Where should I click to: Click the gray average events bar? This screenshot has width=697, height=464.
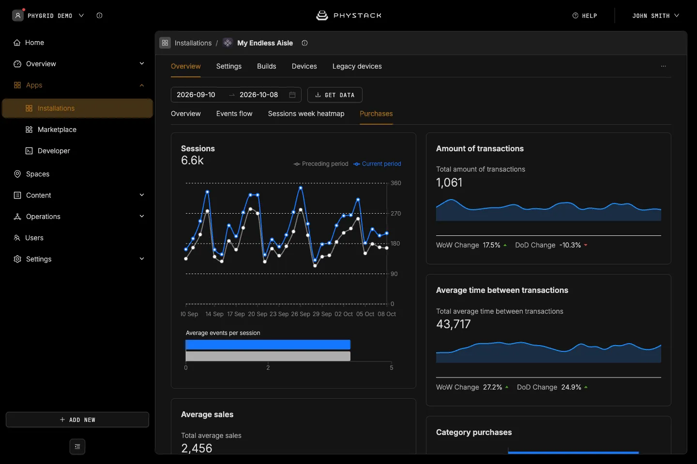268,356
